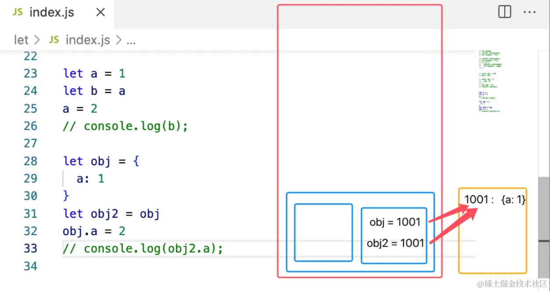Click the minimap code preview
This screenshot has height=291, width=550.
pyautogui.click(x=491, y=81)
